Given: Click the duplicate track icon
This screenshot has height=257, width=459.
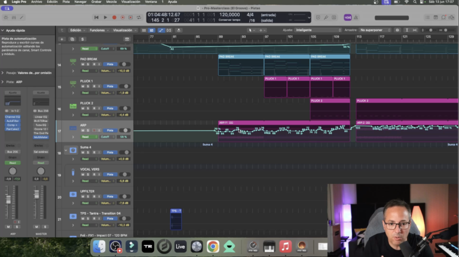Looking at the screenshot, I should click(72, 39).
